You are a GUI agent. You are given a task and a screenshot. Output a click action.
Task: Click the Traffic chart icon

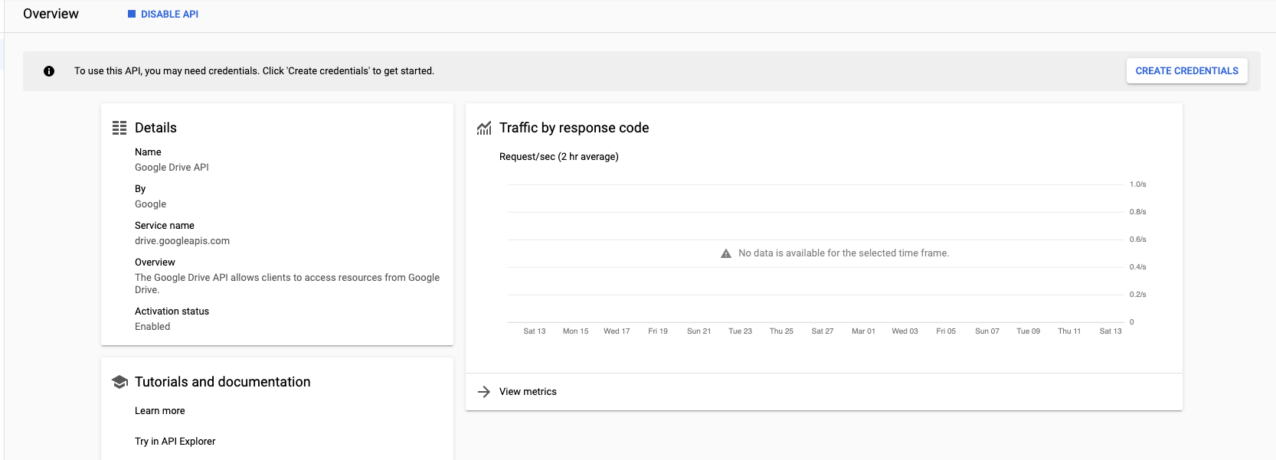click(484, 128)
